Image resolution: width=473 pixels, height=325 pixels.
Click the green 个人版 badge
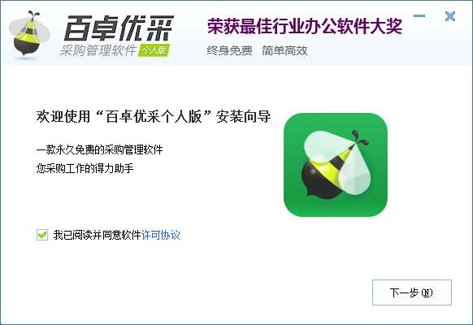[x=154, y=50]
